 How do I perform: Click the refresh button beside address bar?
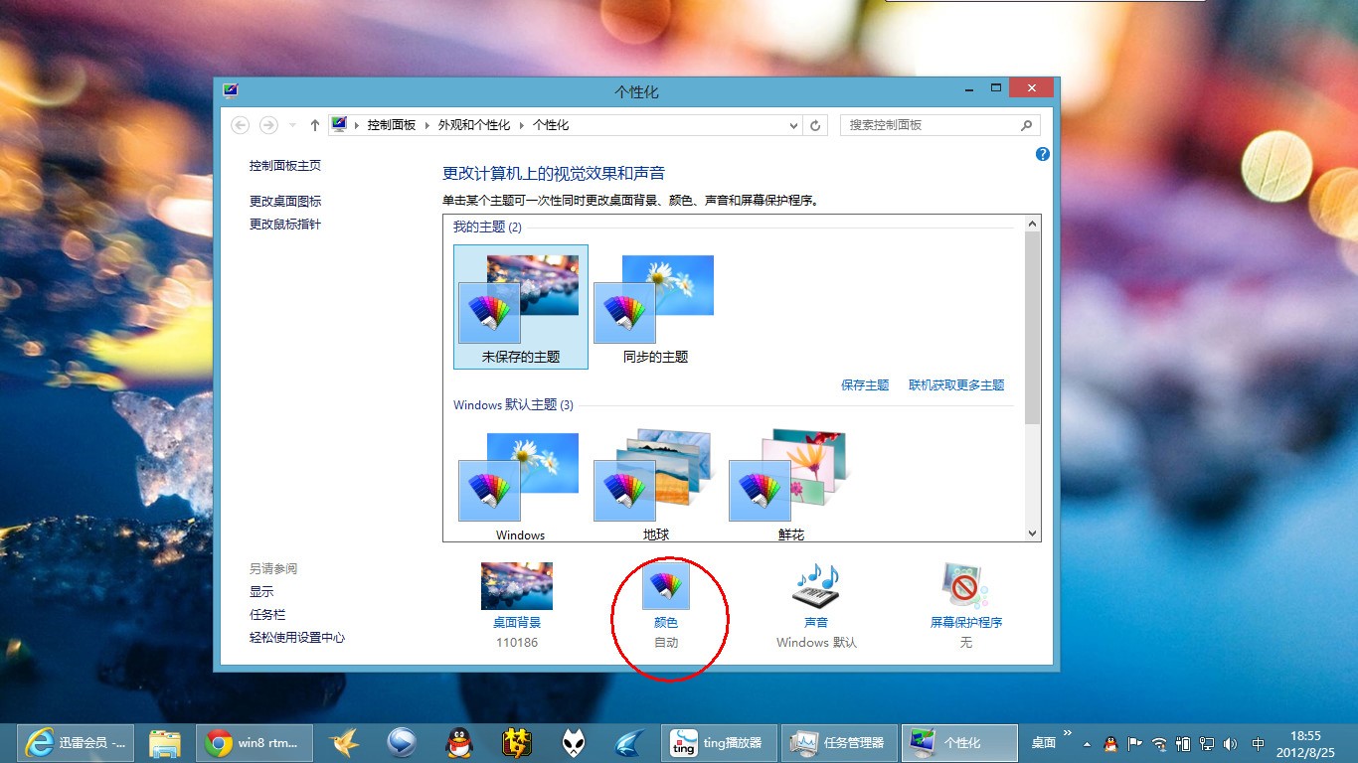(x=815, y=125)
